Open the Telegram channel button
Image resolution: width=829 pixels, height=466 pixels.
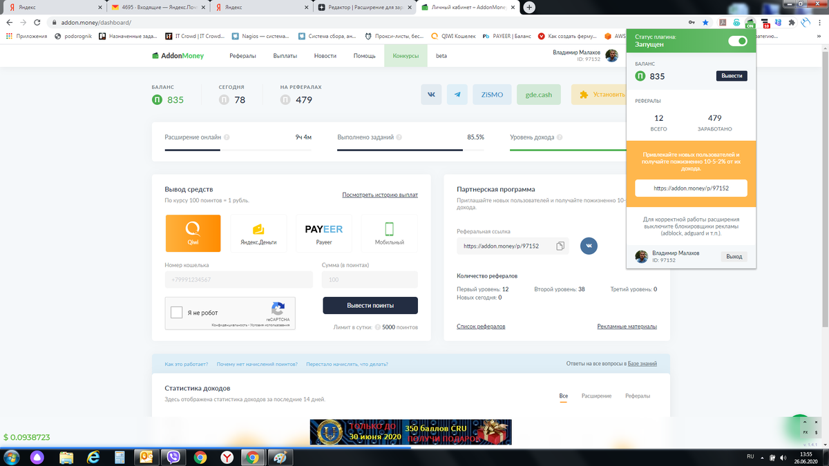click(x=457, y=95)
